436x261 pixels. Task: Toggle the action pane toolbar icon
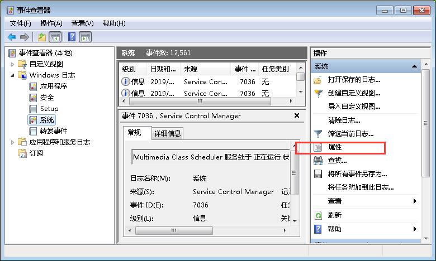(x=85, y=37)
